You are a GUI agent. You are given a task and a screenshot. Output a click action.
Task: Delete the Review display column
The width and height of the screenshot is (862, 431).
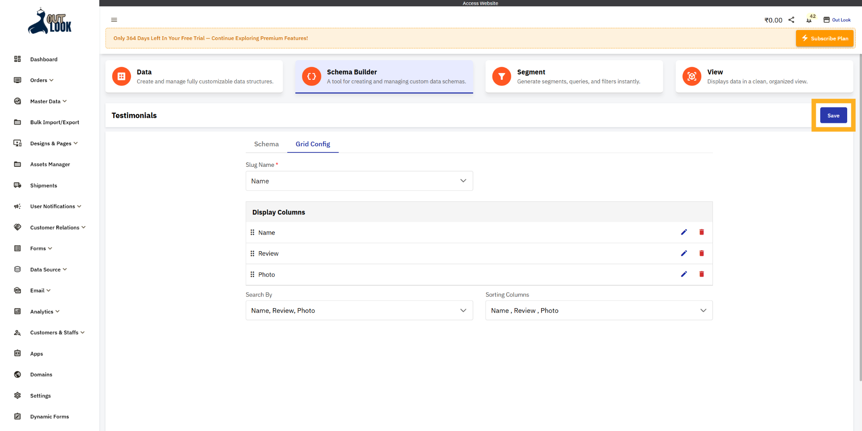[701, 253]
